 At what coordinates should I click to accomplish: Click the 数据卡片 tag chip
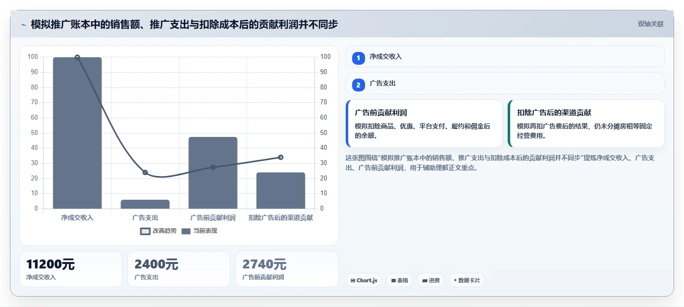pyautogui.click(x=467, y=280)
